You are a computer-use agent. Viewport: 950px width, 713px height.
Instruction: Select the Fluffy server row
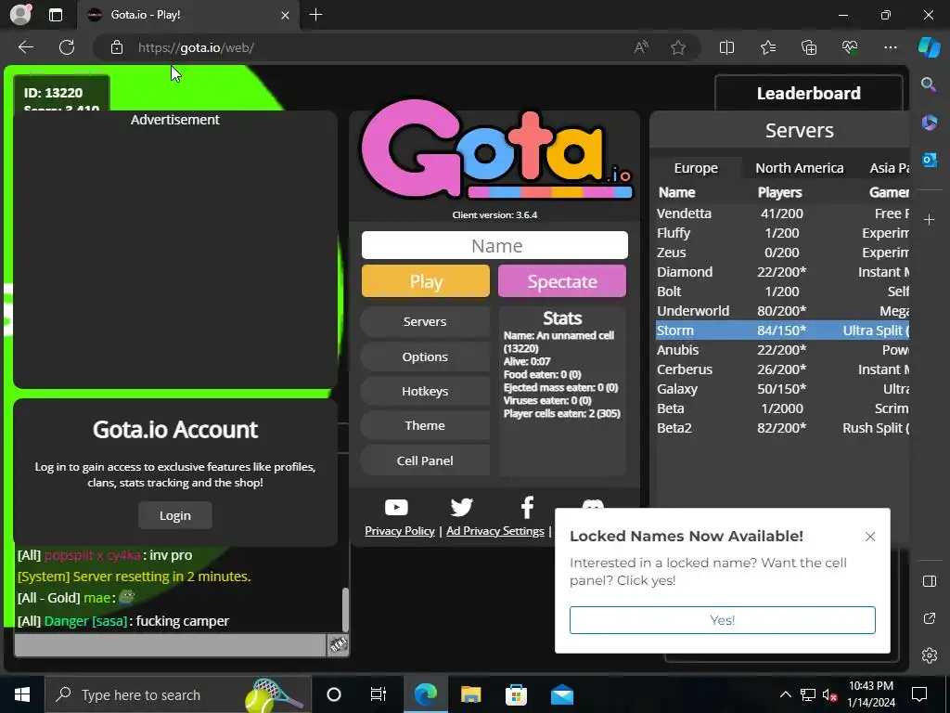click(782, 233)
